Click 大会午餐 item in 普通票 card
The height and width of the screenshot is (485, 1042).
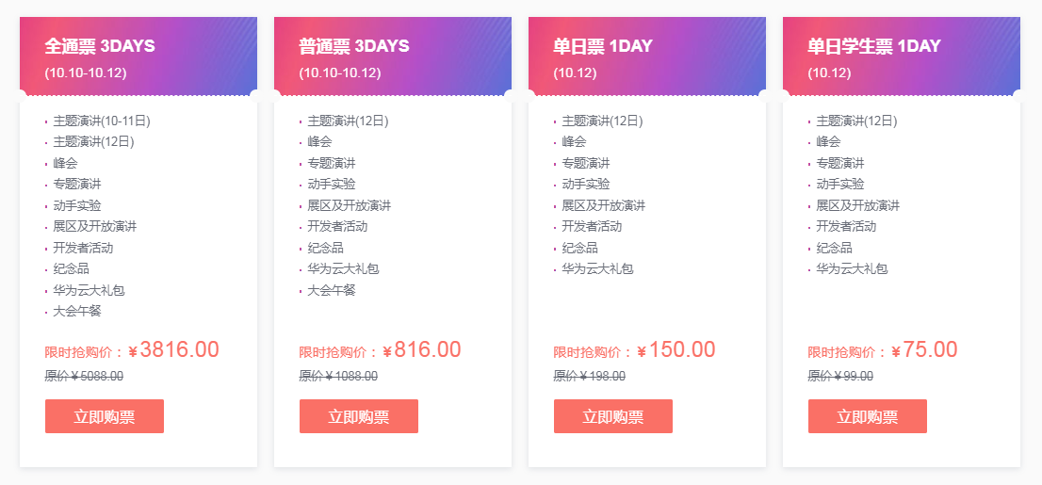[x=332, y=290]
